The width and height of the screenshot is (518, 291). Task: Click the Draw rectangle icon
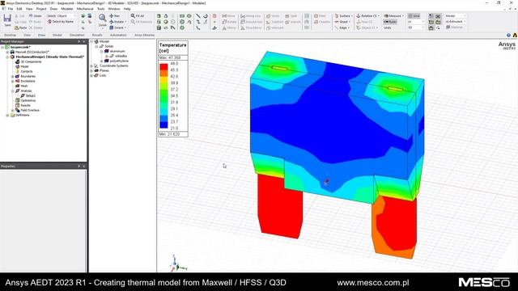[182, 16]
